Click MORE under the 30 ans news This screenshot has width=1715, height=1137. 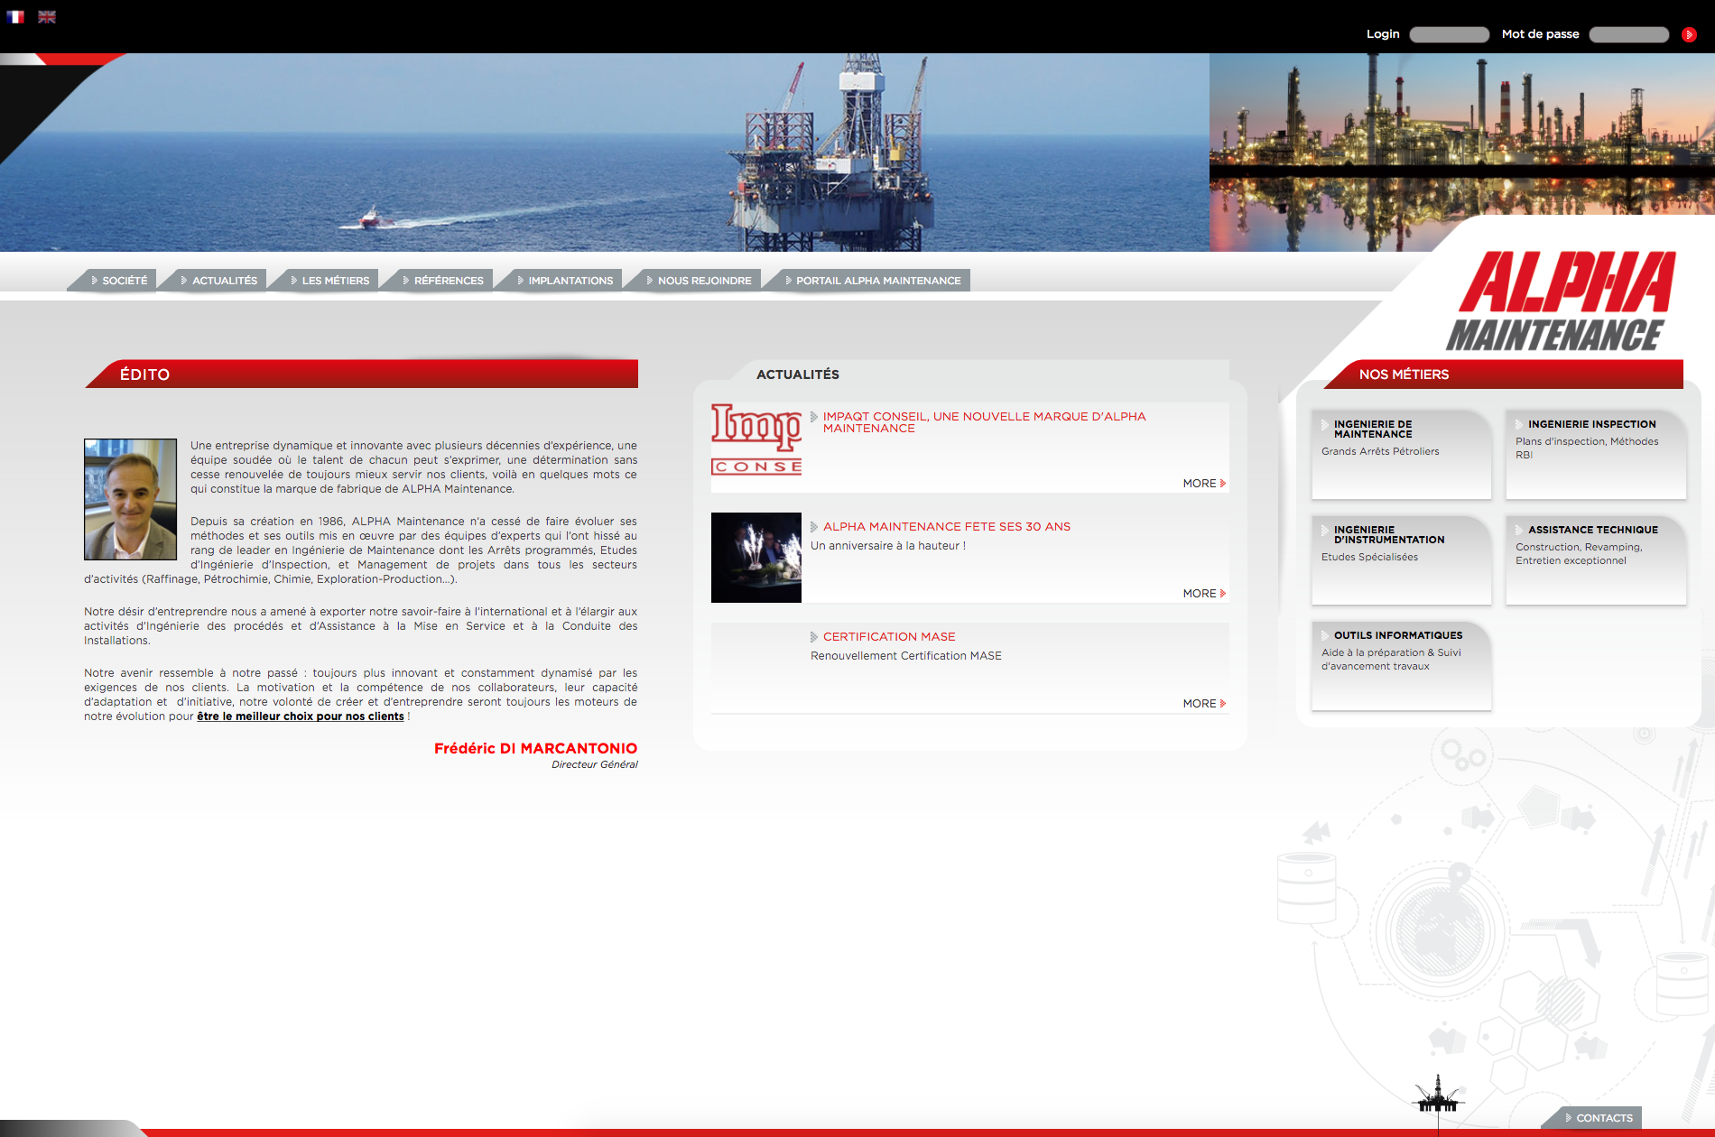(x=1204, y=594)
